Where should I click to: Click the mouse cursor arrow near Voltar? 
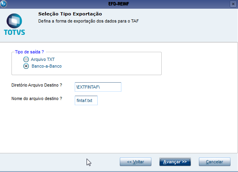click(x=89, y=161)
